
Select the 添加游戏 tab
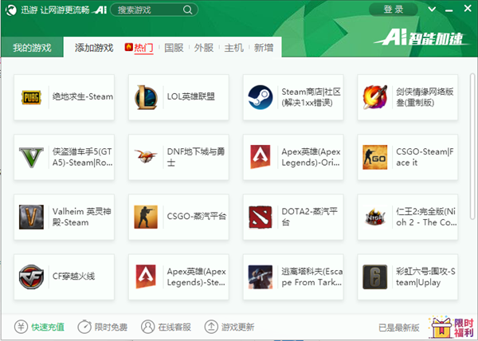[94, 48]
